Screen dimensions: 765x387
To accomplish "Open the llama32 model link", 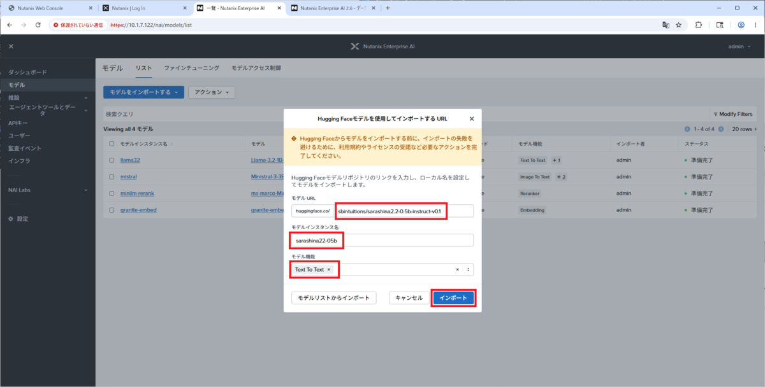I will [x=129, y=160].
